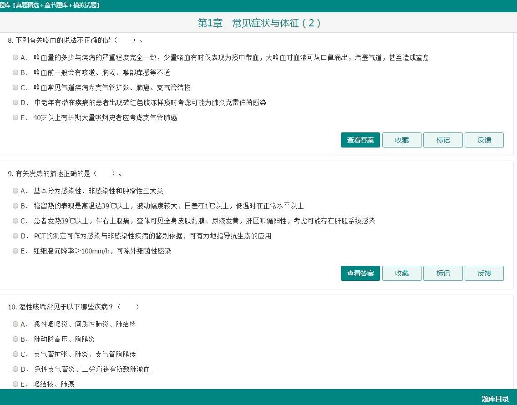This screenshot has height=405, width=517.
Task: Select option A for question 8
Action: (x=15, y=58)
